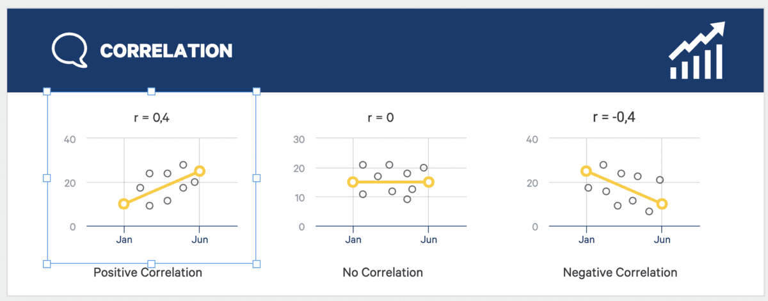Click middle-left resize handle of selected chart
The height and width of the screenshot is (301, 768).
[x=47, y=177]
